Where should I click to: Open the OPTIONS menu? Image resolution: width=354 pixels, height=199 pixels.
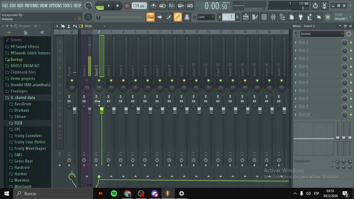55,6
